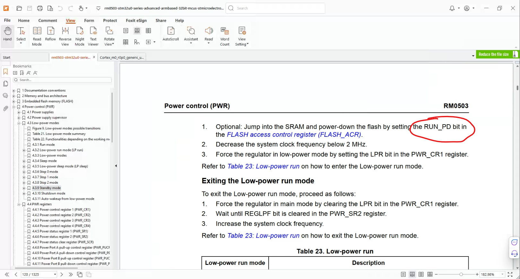Screen dimensions: 520x279
Task: Click Reduce the file size button
Action: pos(494,55)
